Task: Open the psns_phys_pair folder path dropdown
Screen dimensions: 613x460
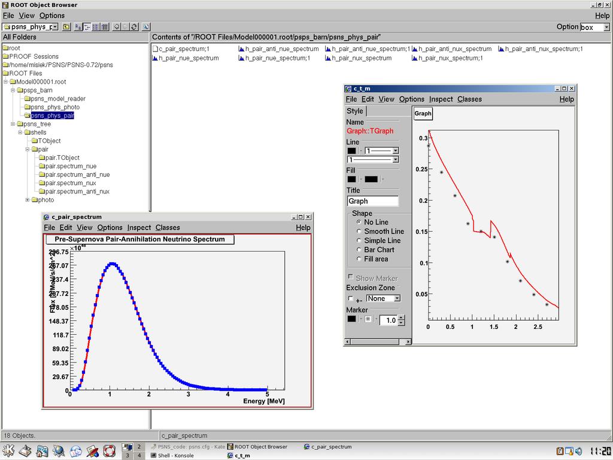Action: [56, 27]
